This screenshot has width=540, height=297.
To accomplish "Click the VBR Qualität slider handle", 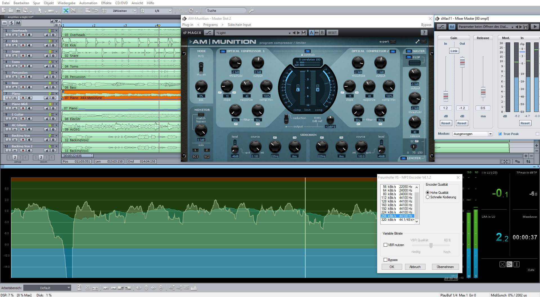I will pos(431,246).
